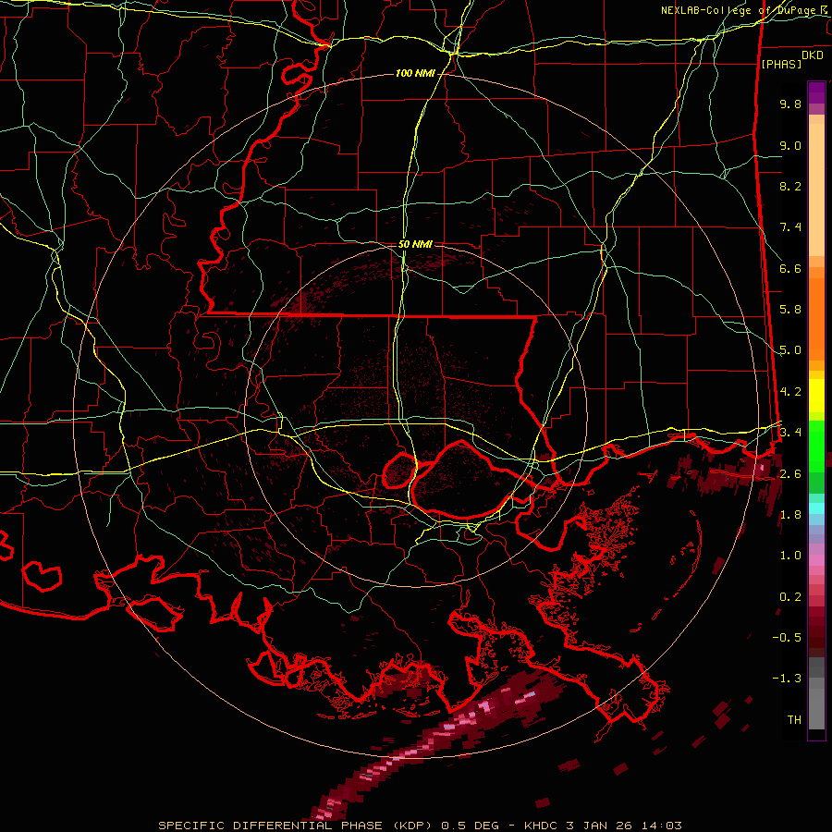The width and height of the screenshot is (832, 832).
Task: Click the 0.2 value on the scale
Action: pyautogui.click(x=790, y=597)
